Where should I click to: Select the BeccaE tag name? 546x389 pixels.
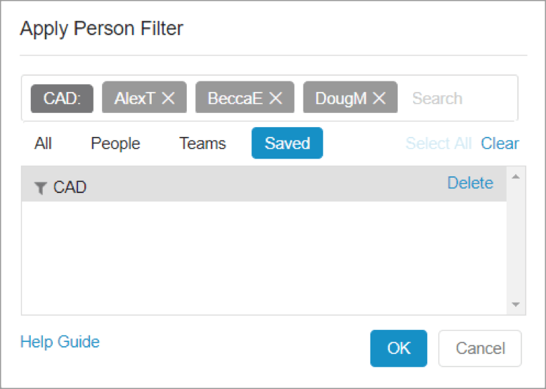[x=235, y=98]
